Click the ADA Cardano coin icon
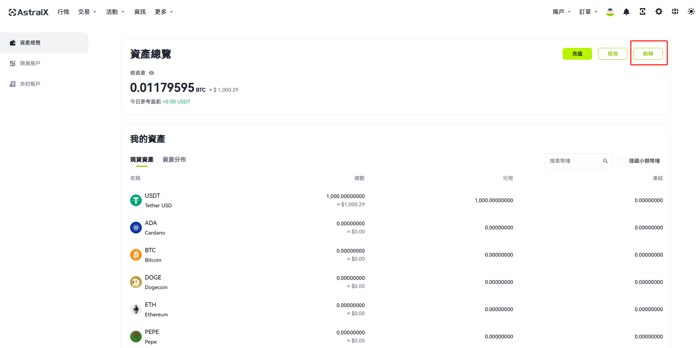 (136, 228)
